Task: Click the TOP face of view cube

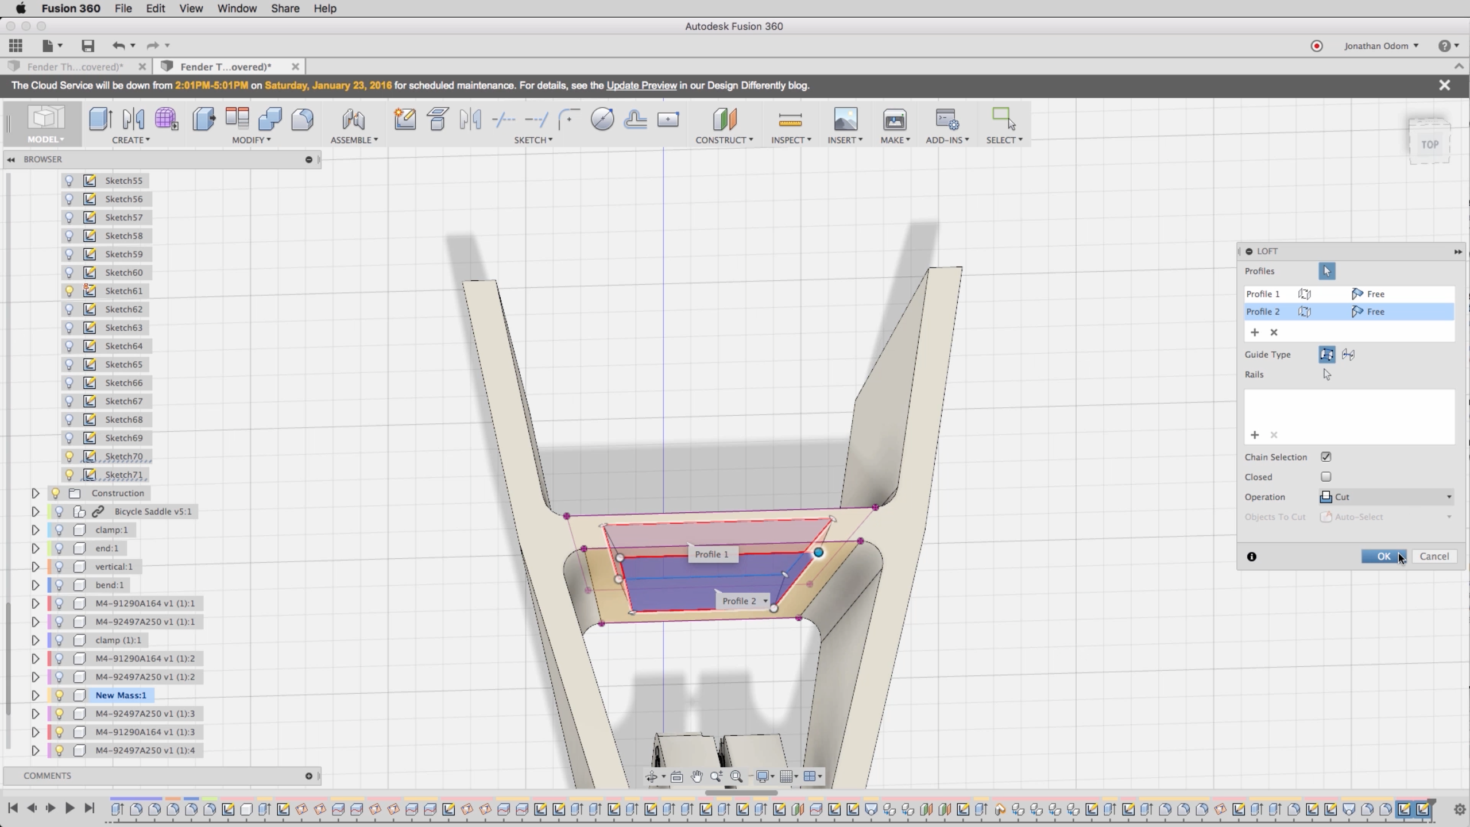Action: click(1429, 144)
